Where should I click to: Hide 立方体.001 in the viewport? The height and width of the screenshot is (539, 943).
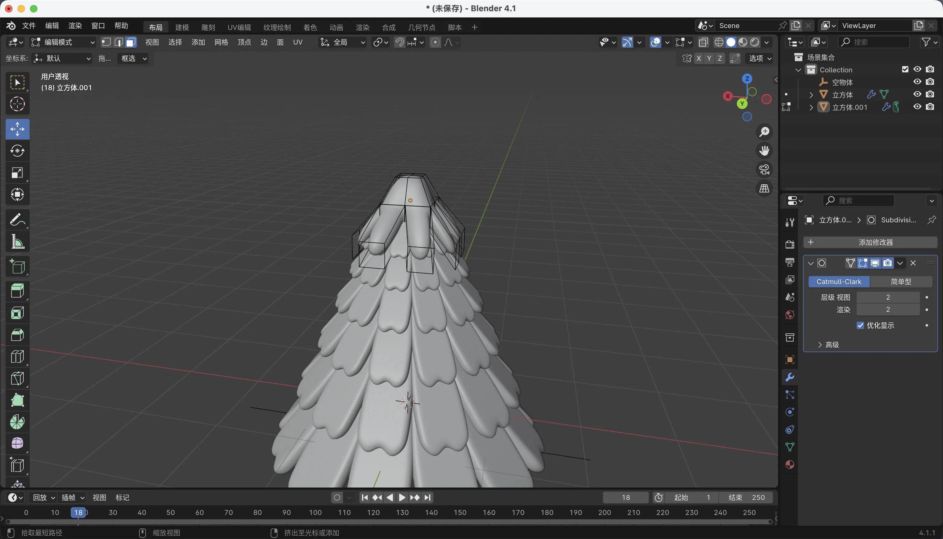tap(917, 107)
